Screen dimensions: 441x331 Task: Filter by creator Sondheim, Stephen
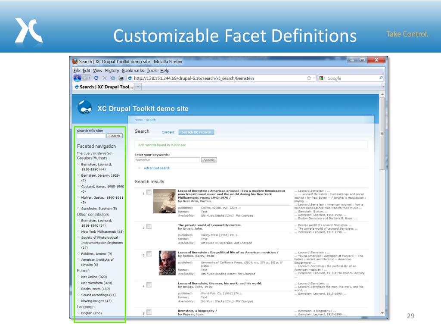point(99,209)
